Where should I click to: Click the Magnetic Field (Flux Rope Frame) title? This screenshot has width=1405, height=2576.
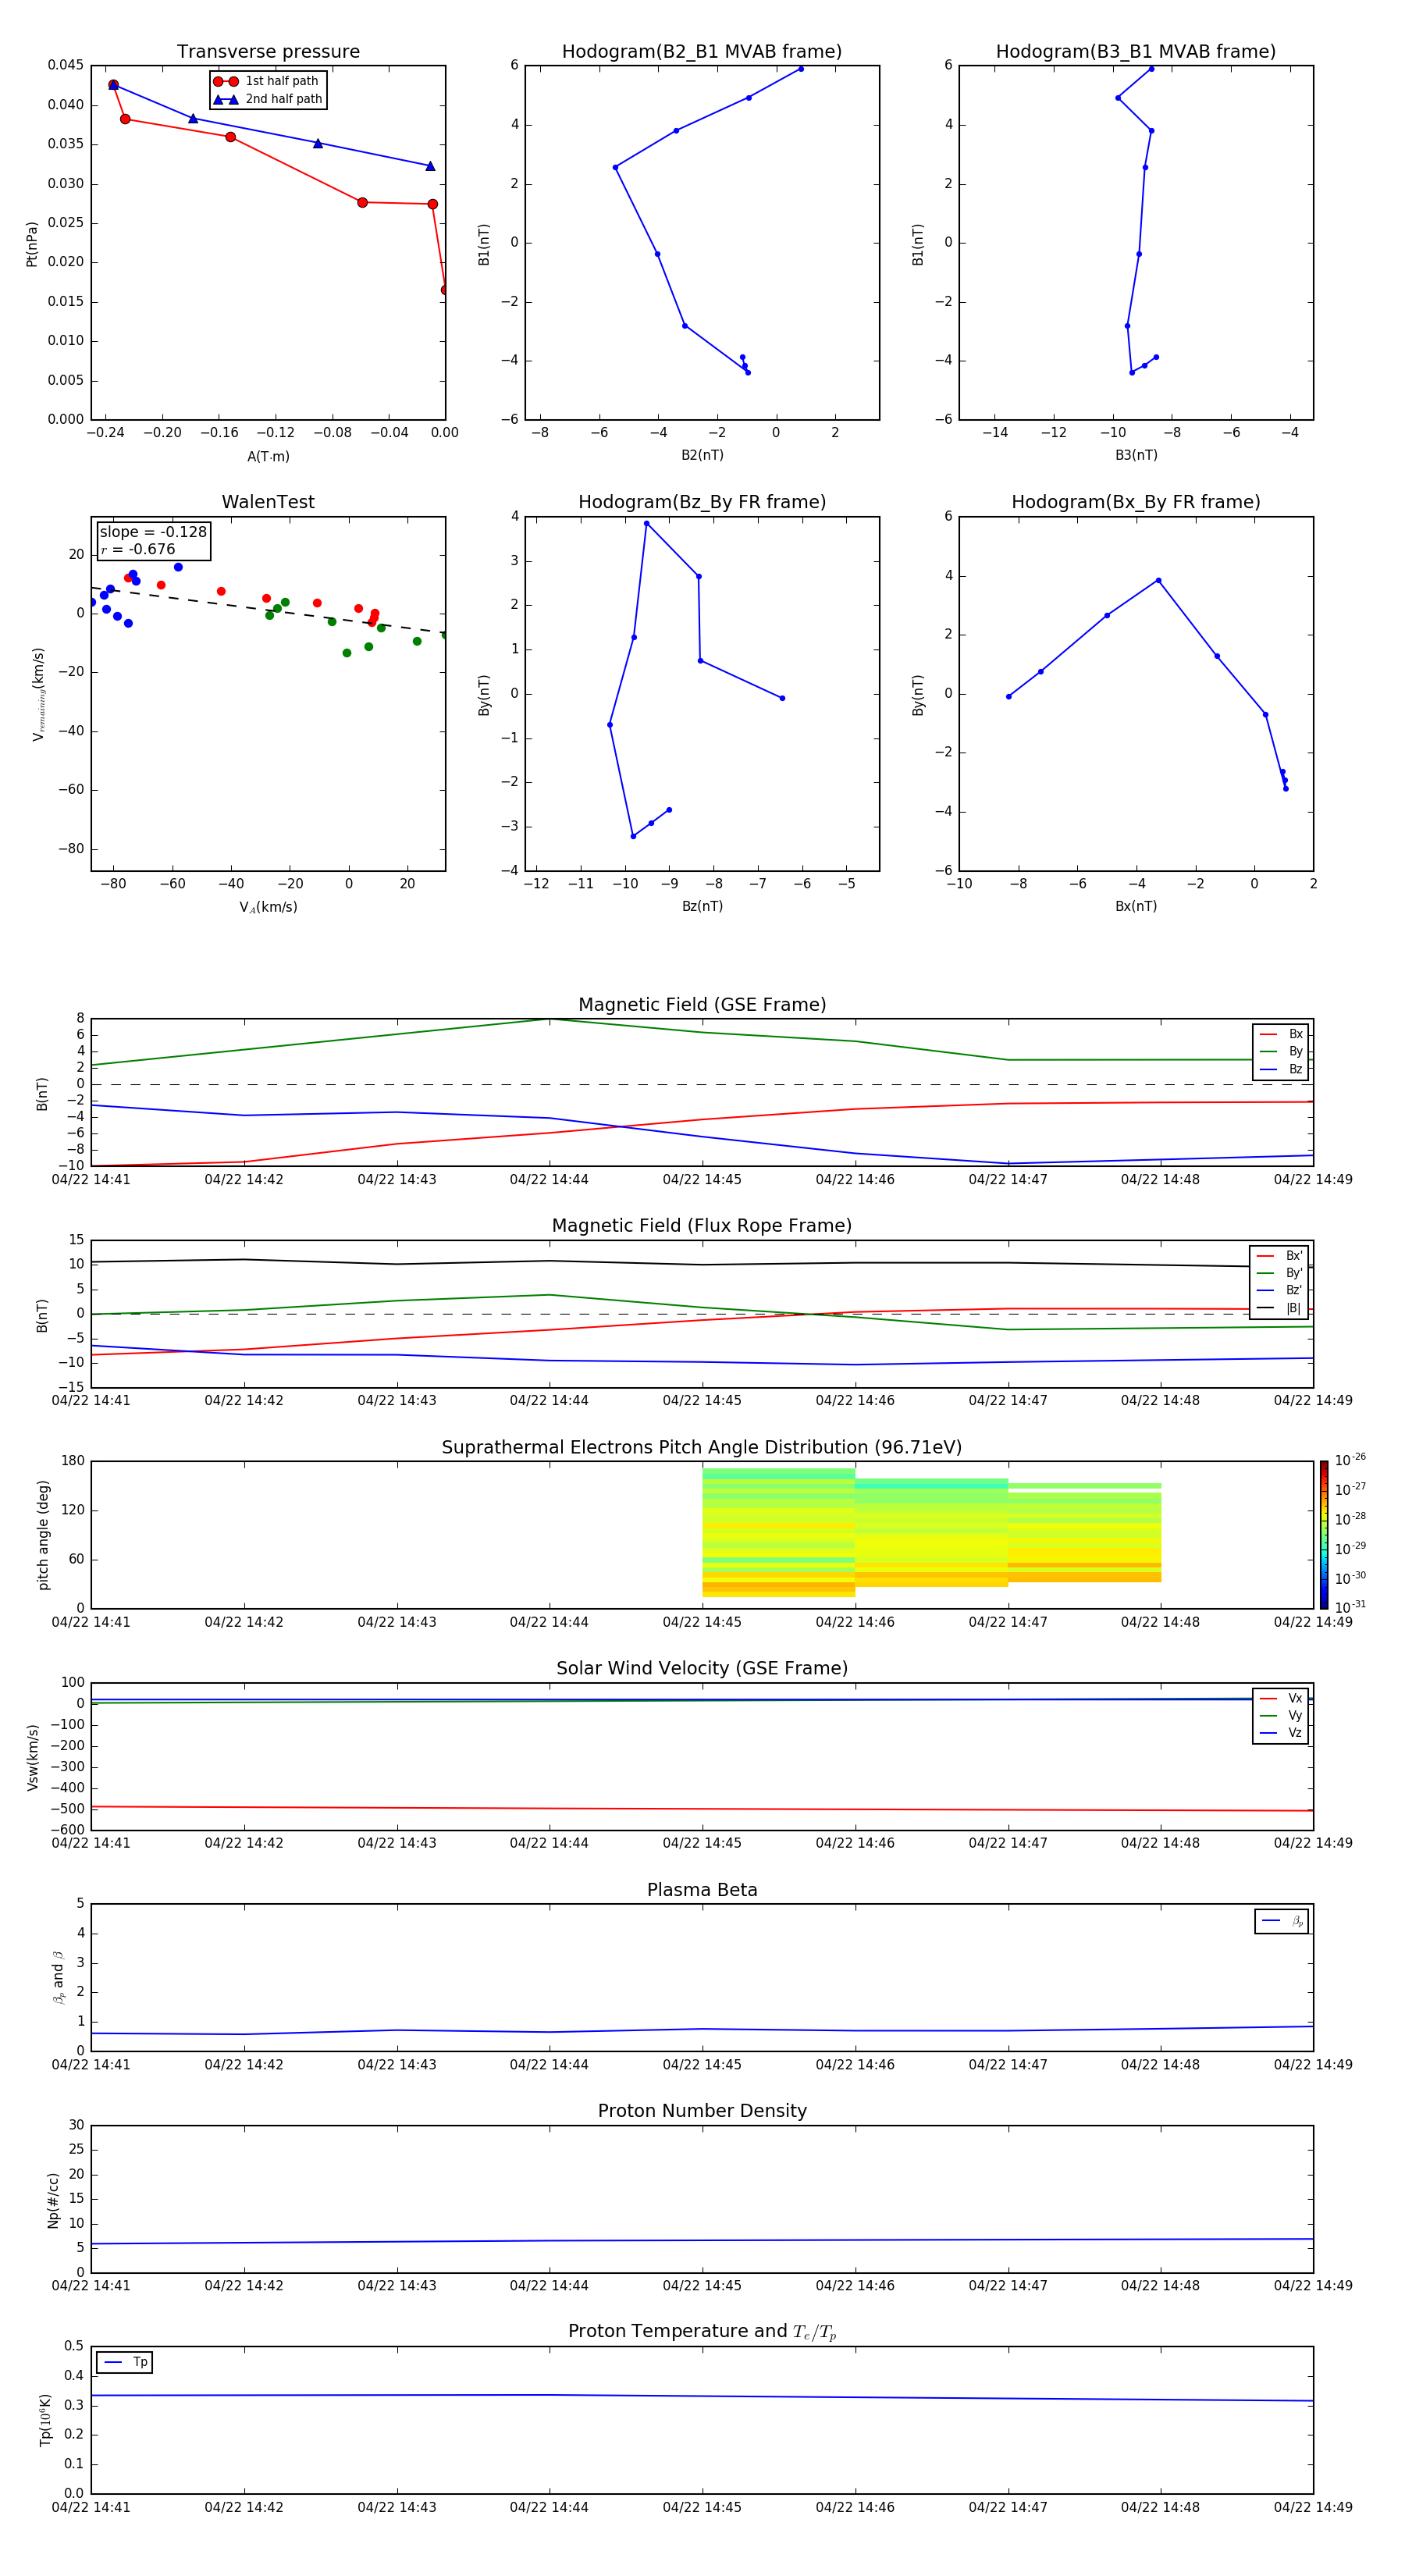[x=702, y=1226]
